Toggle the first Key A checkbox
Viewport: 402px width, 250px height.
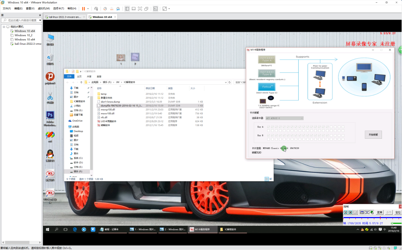269,127
